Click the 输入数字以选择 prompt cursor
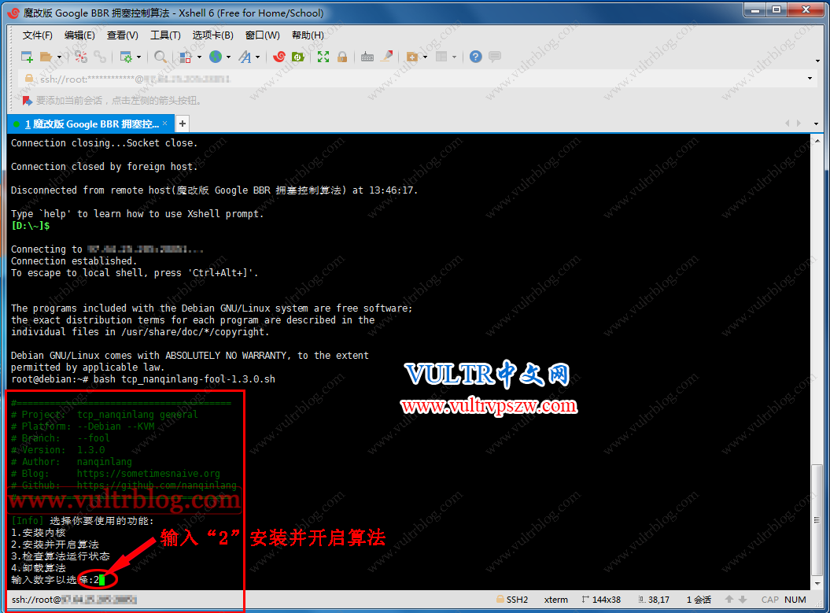This screenshot has width=830, height=613. 101,580
